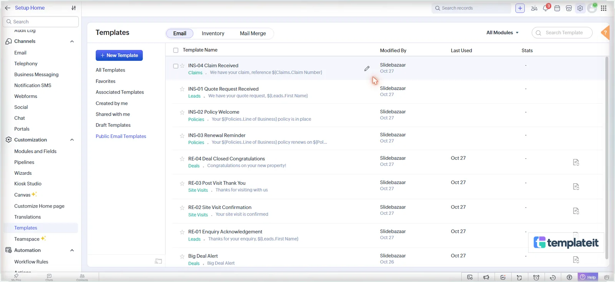Select the Email templates tab
This screenshot has width=615, height=282.
pos(180,33)
